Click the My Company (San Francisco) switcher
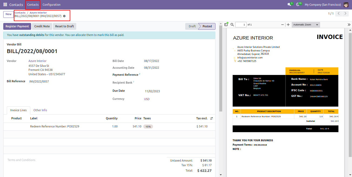352x177 pixels. pos(323,5)
